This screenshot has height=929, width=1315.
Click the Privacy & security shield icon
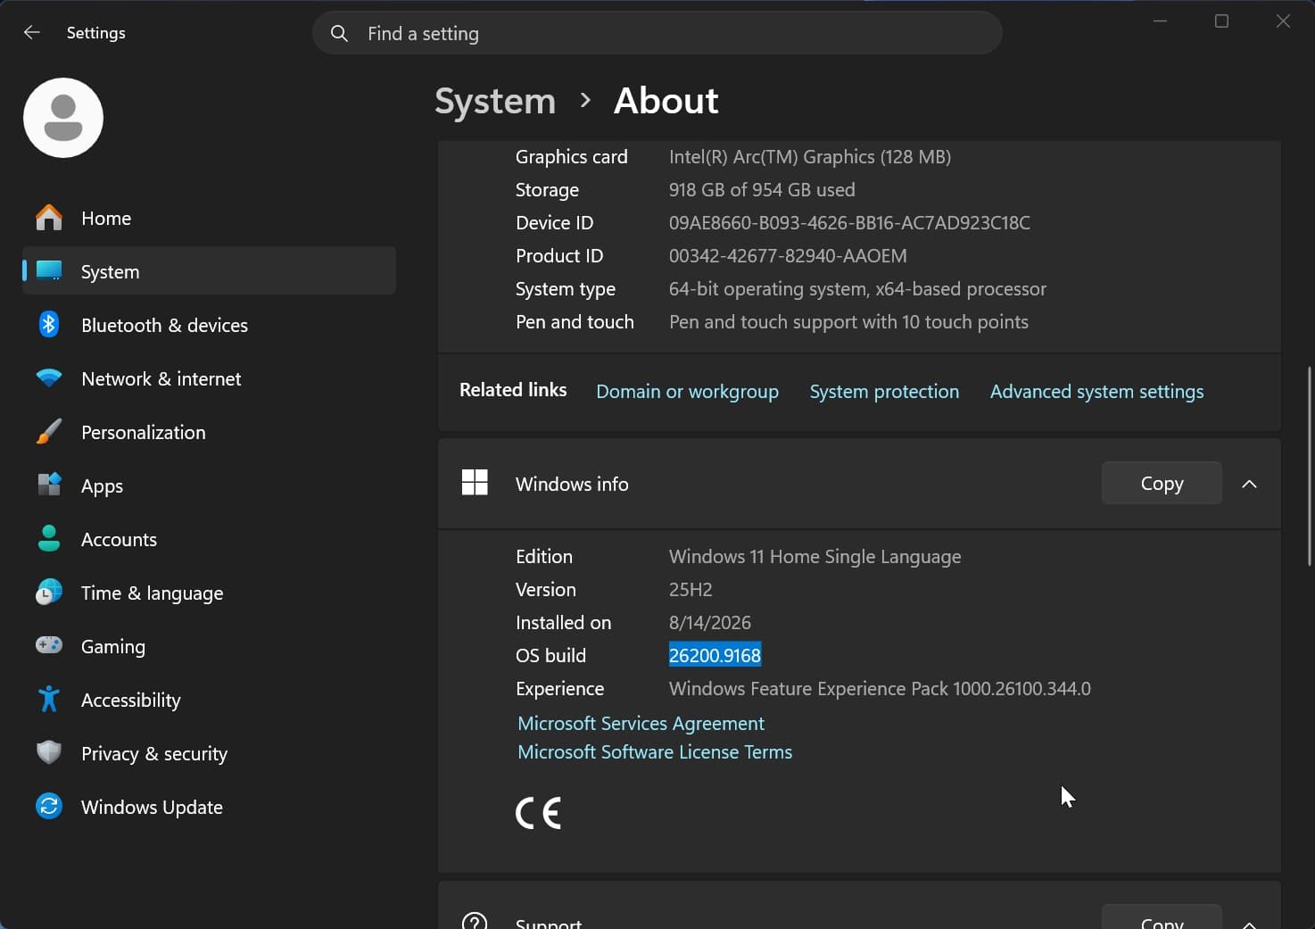[49, 753]
